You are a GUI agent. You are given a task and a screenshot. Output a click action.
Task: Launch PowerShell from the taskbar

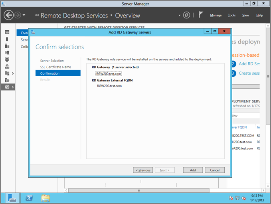click(29, 198)
